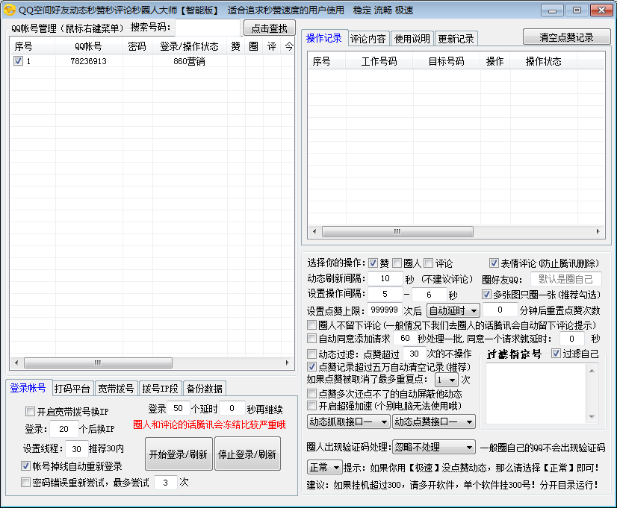The image size is (617, 508).
Task: Toggle 帐号掉线自动重新登录 checkbox
Action: tap(25, 466)
